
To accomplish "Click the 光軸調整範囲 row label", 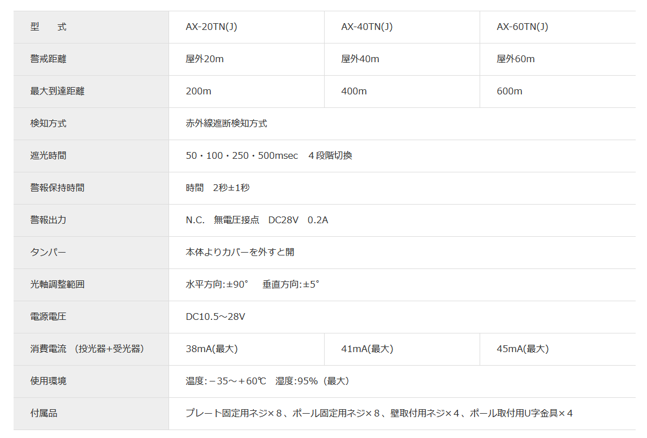I will click(57, 284).
